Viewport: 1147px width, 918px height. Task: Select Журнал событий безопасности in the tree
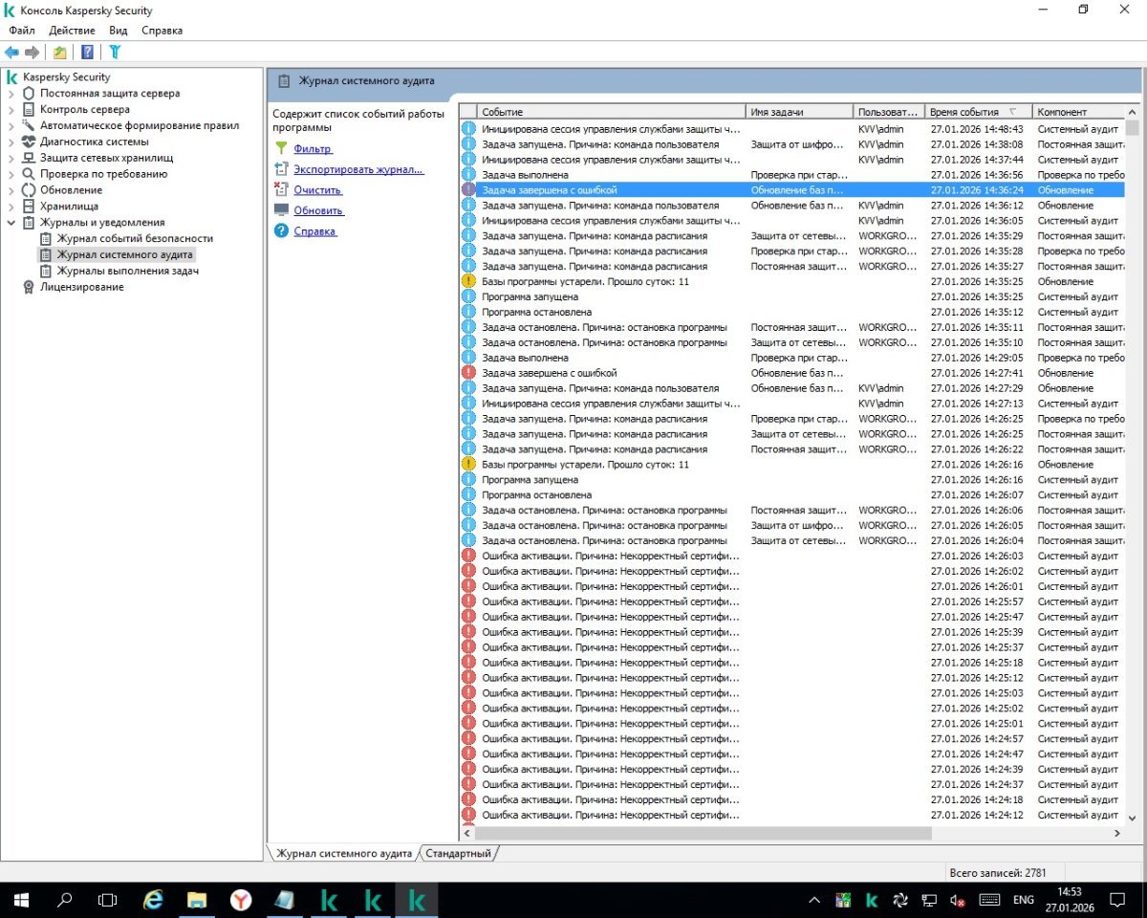pyautogui.click(x=135, y=239)
